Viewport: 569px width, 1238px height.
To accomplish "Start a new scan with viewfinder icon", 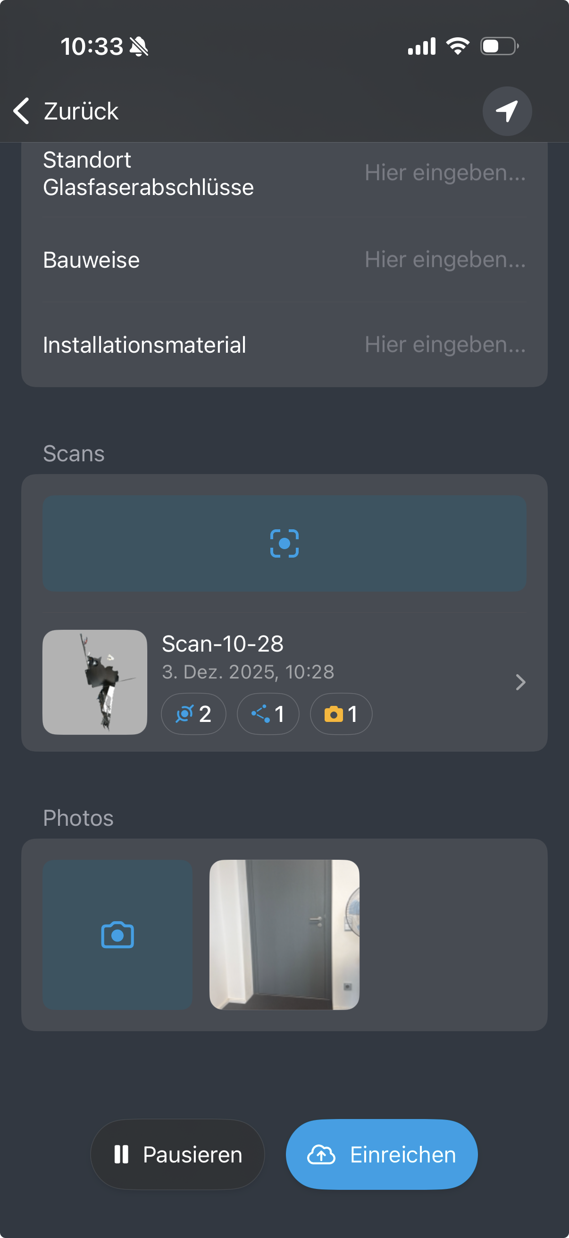I will click(284, 543).
